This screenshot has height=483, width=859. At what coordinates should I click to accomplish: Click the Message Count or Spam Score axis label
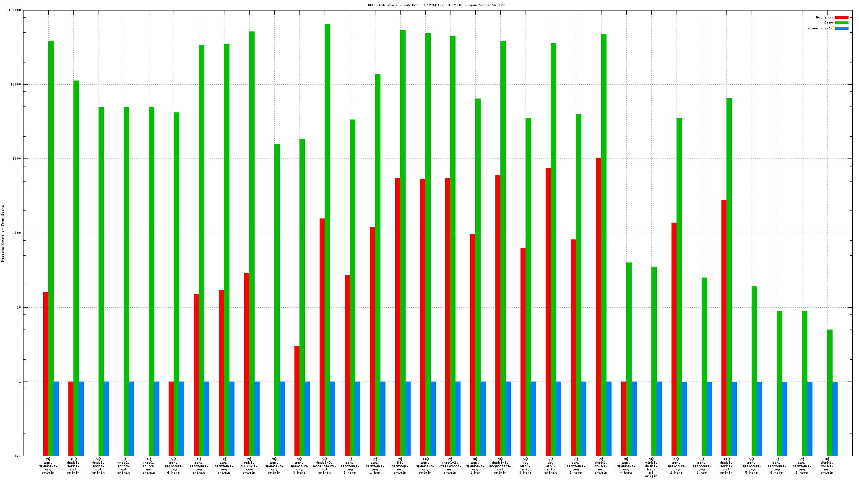coord(3,234)
